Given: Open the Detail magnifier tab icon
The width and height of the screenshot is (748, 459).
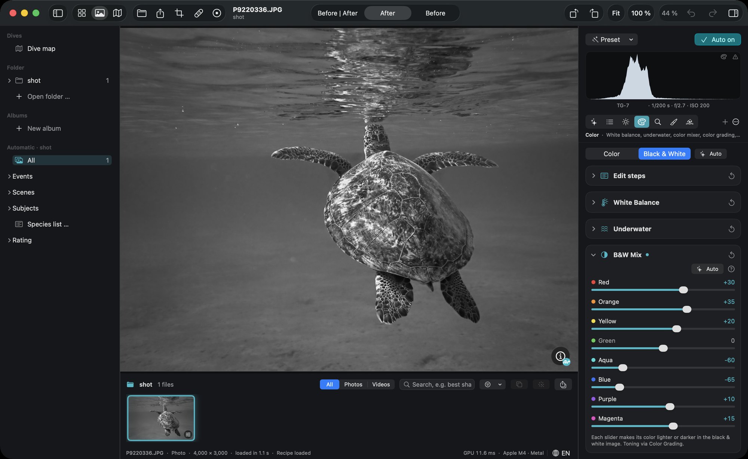Looking at the screenshot, I should tap(657, 122).
